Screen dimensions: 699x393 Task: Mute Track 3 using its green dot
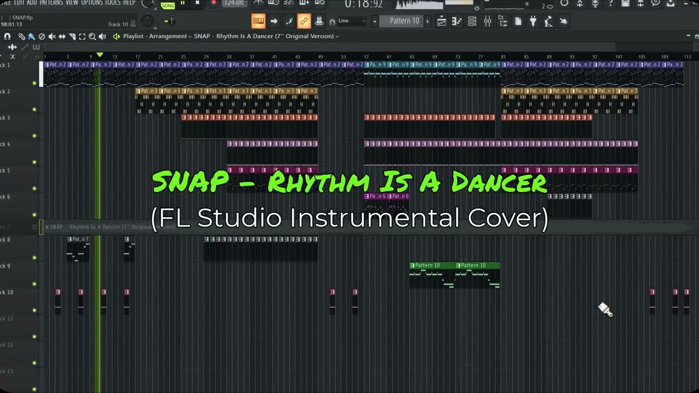click(34, 135)
